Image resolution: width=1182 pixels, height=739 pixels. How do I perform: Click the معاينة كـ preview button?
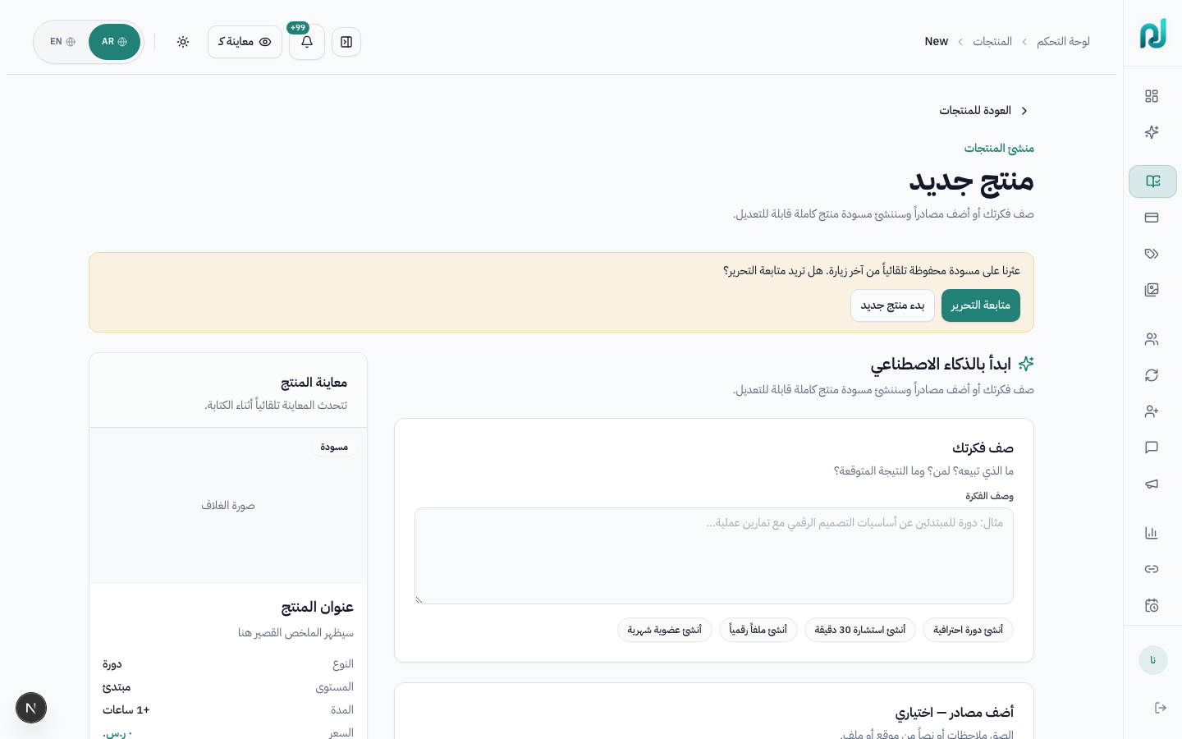click(245, 42)
